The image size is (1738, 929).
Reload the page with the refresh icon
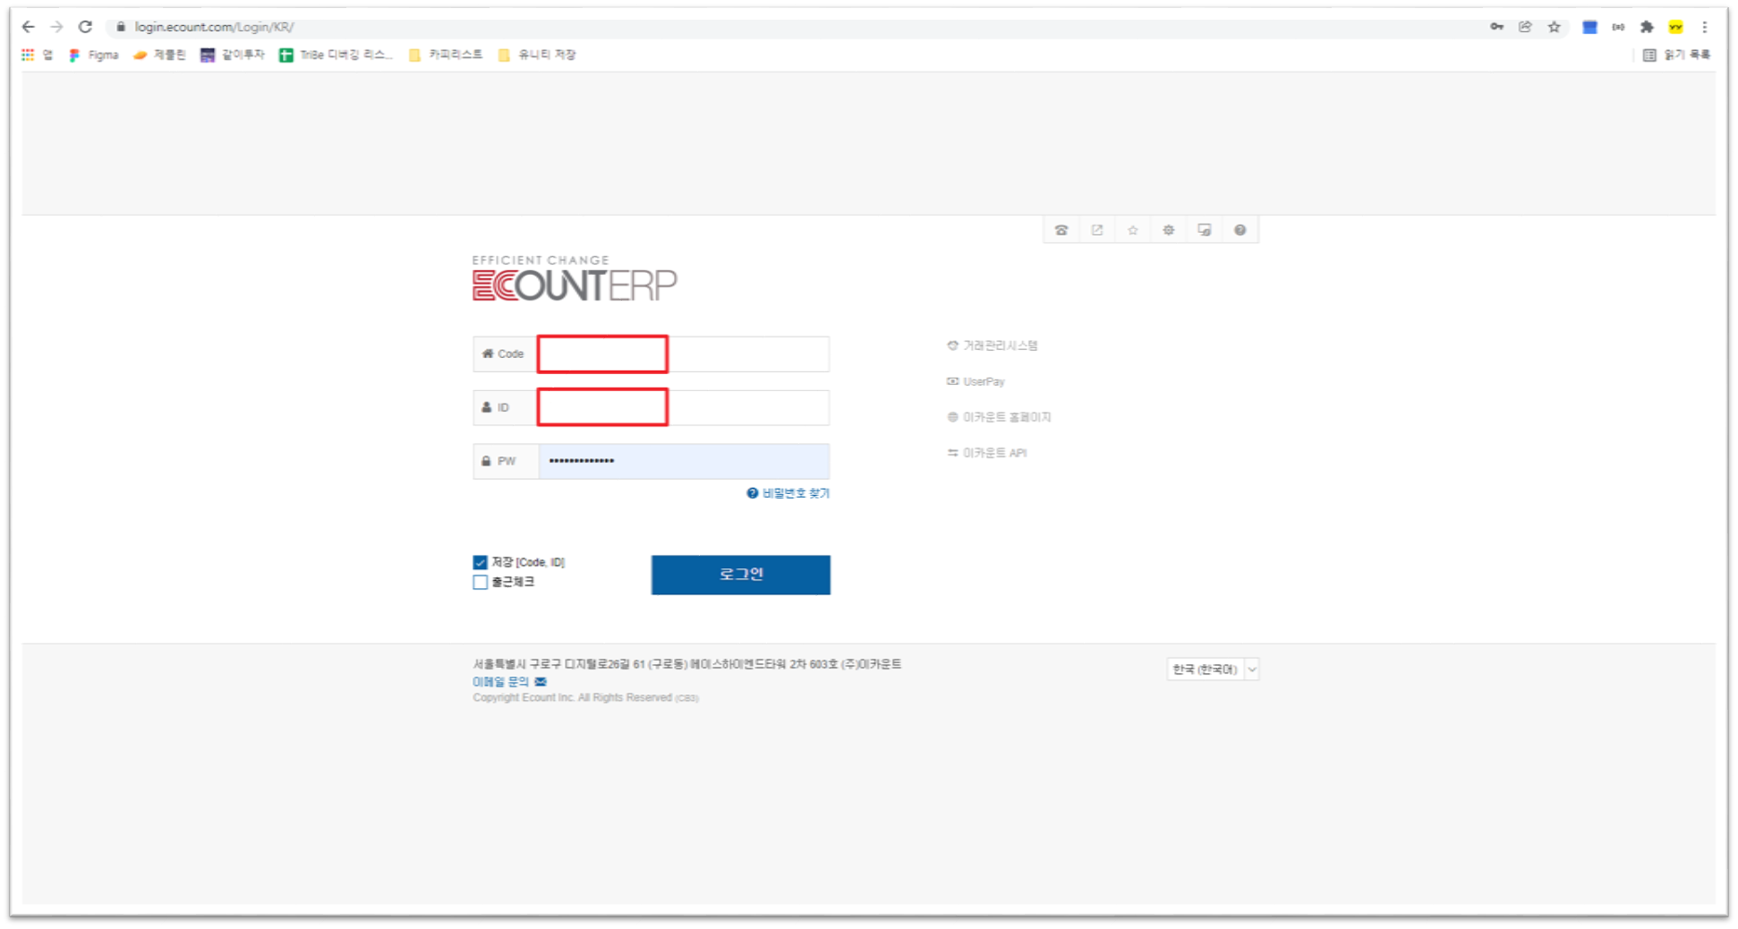click(x=85, y=27)
